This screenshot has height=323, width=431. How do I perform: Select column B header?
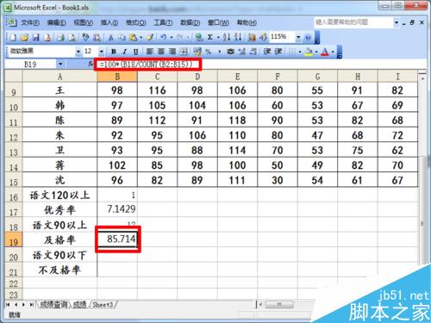117,77
